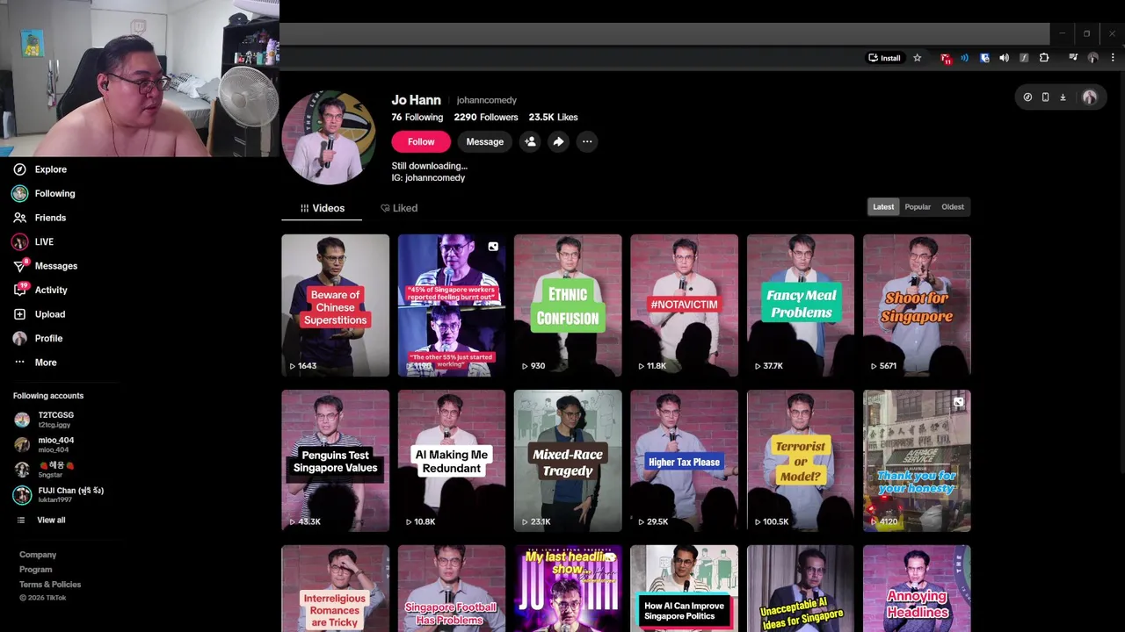
Task: Click the 23.5K Likes count
Action: click(553, 117)
